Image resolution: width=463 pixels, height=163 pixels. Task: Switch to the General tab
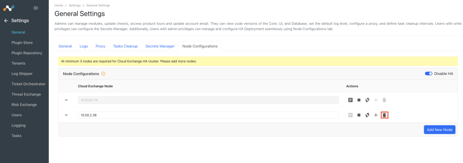pos(65,46)
